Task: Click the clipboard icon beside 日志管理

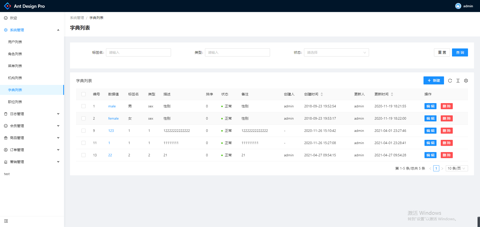Action: [x=6, y=114]
